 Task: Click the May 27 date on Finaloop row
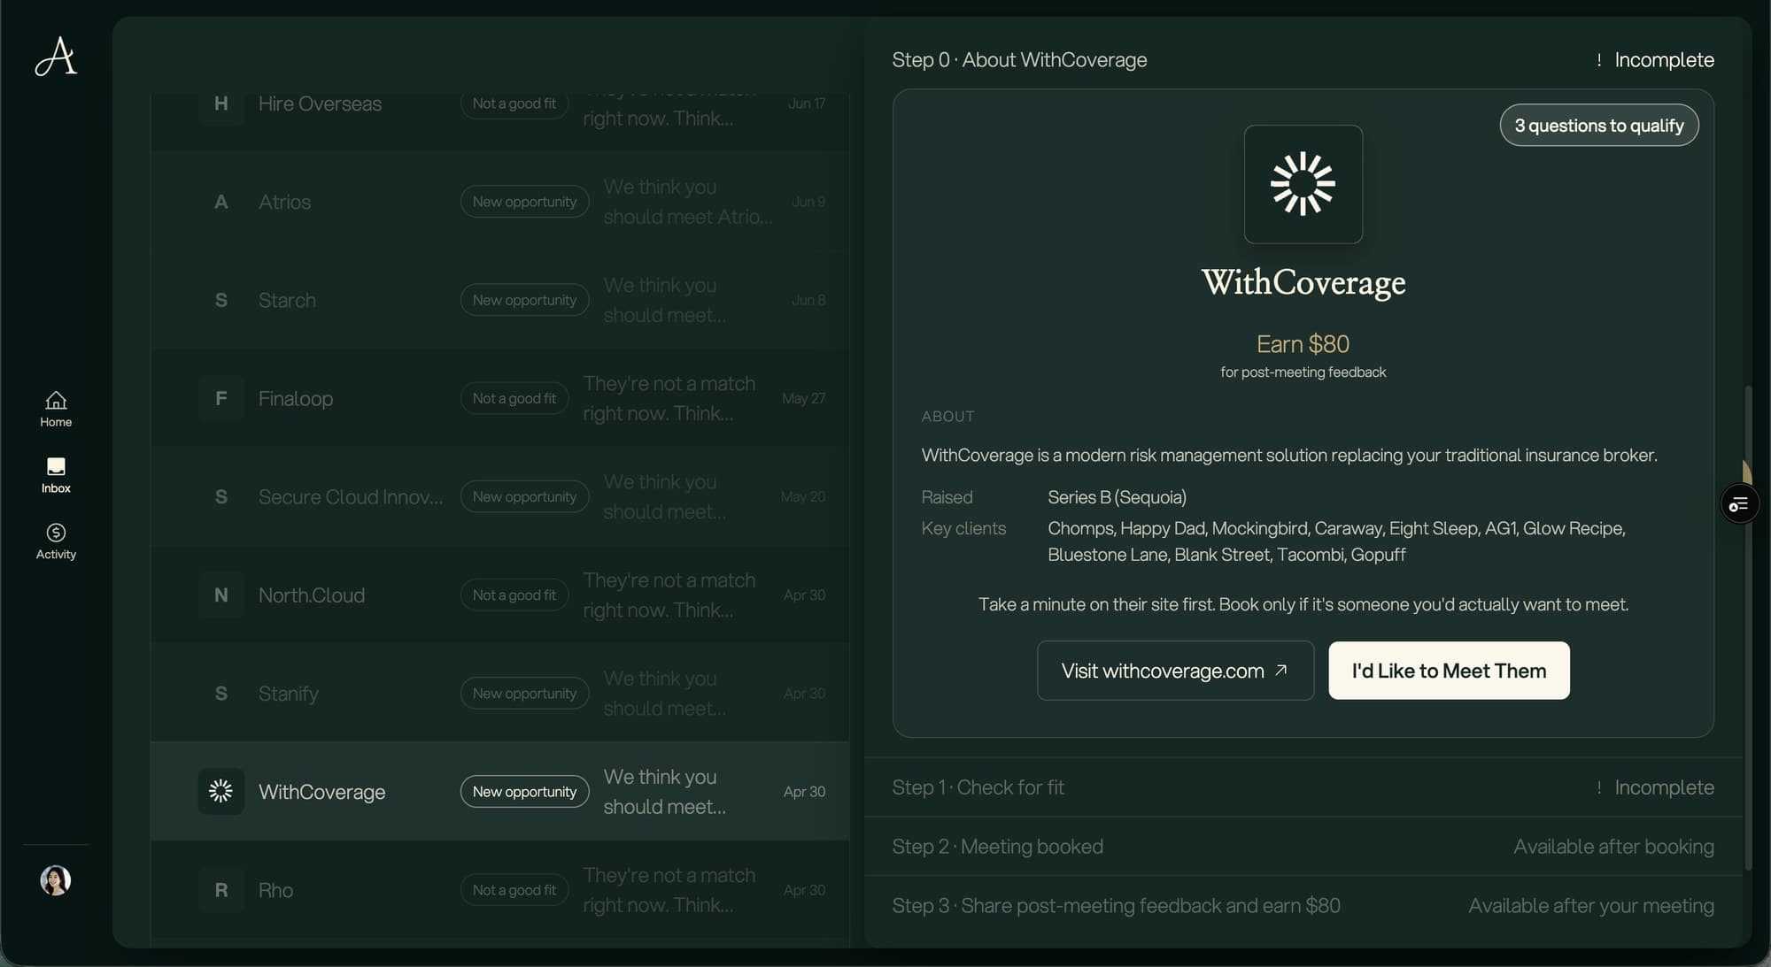click(803, 398)
